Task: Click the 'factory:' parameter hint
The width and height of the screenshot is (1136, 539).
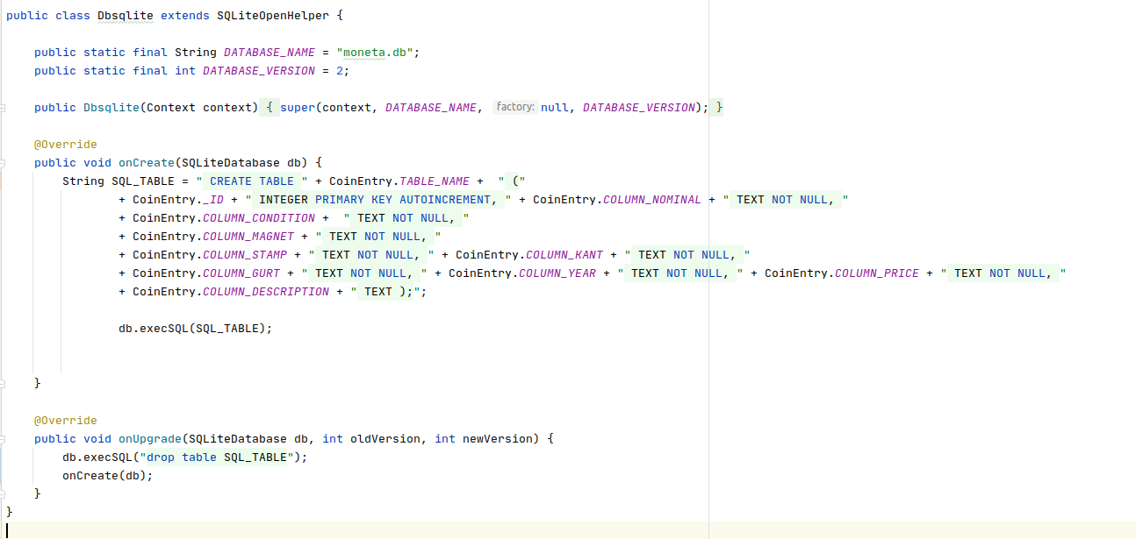Action: click(x=515, y=107)
